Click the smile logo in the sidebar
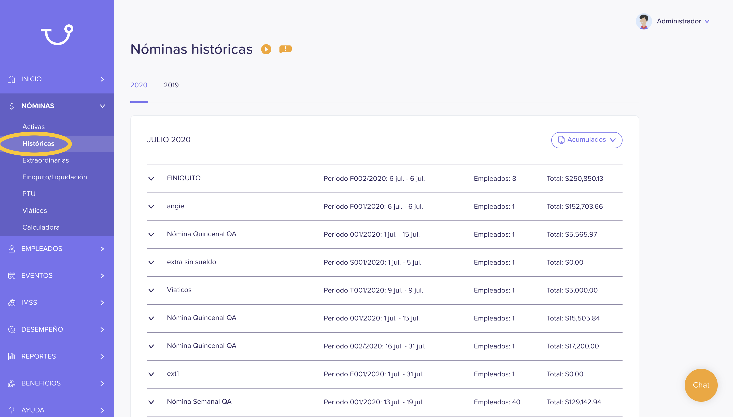This screenshot has width=733, height=417. (57, 35)
